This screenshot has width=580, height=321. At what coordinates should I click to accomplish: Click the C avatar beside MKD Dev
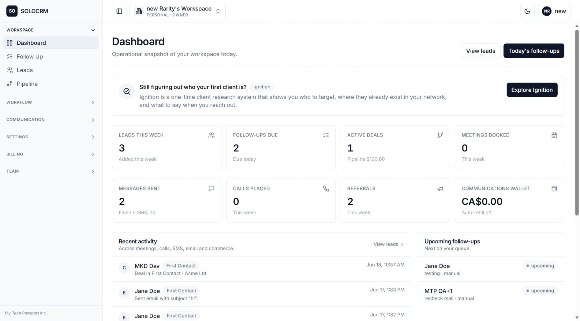124,268
